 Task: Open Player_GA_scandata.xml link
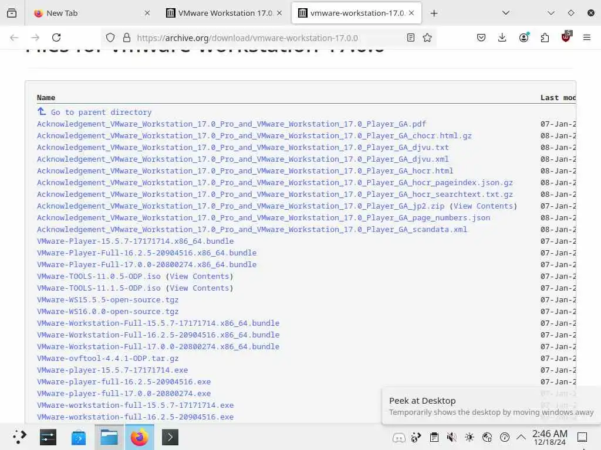[x=252, y=229]
